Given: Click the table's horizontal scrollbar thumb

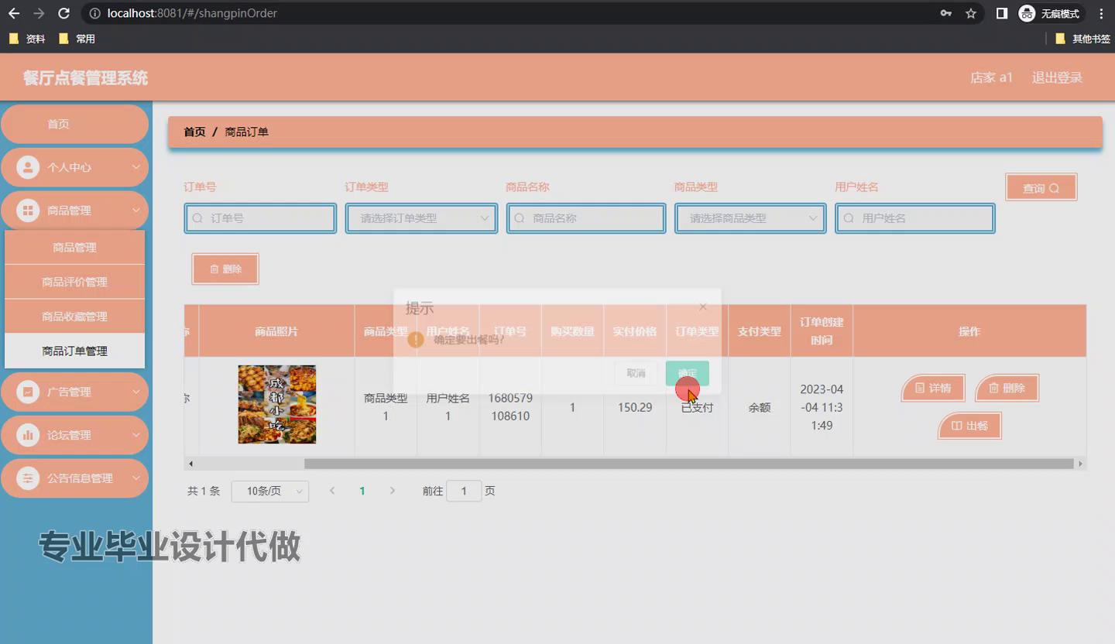Looking at the screenshot, I should pyautogui.click(x=688, y=464).
